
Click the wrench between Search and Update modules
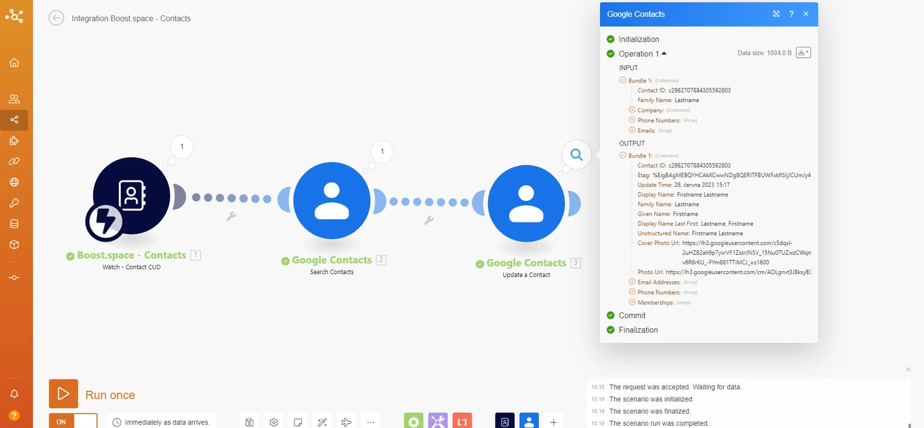(429, 220)
